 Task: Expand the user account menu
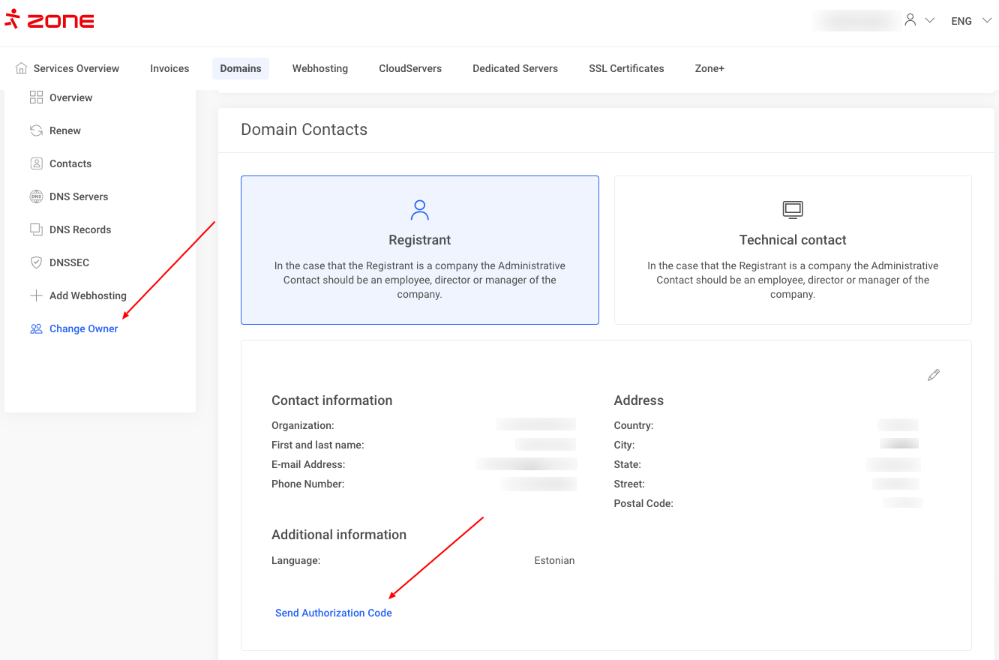click(919, 20)
